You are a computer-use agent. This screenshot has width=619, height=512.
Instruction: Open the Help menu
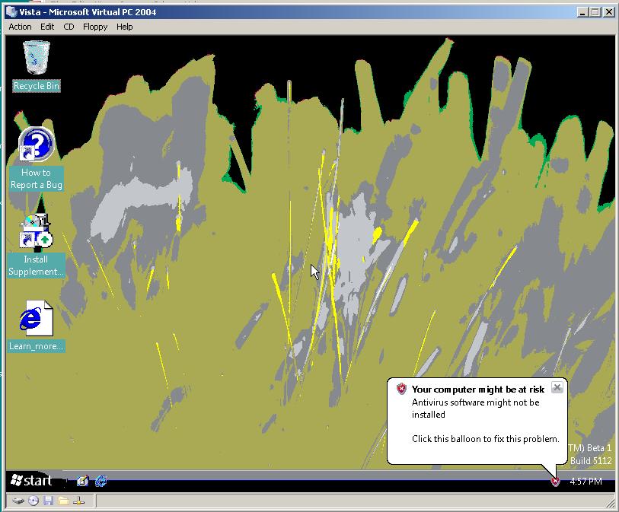[x=124, y=27]
